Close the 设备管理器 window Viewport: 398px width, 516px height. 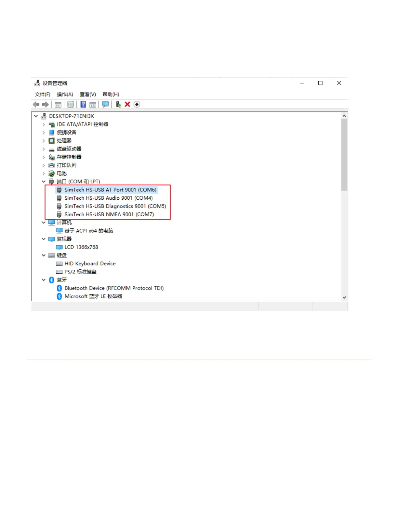[339, 83]
